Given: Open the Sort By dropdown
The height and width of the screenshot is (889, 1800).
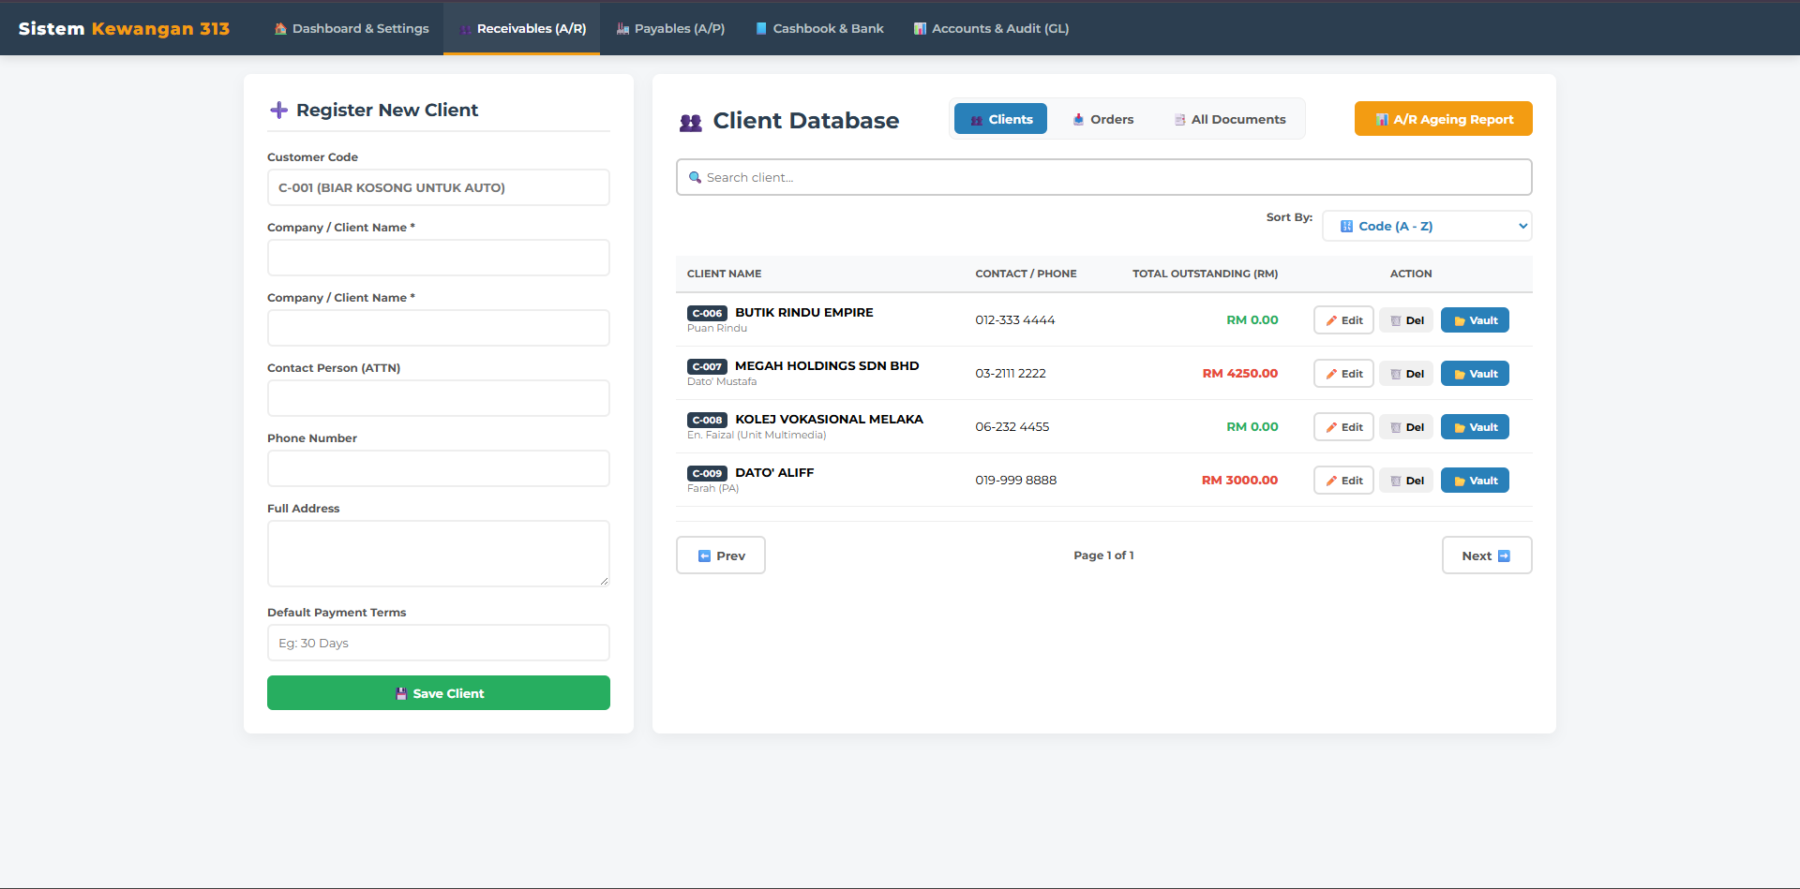Looking at the screenshot, I should point(1426,226).
